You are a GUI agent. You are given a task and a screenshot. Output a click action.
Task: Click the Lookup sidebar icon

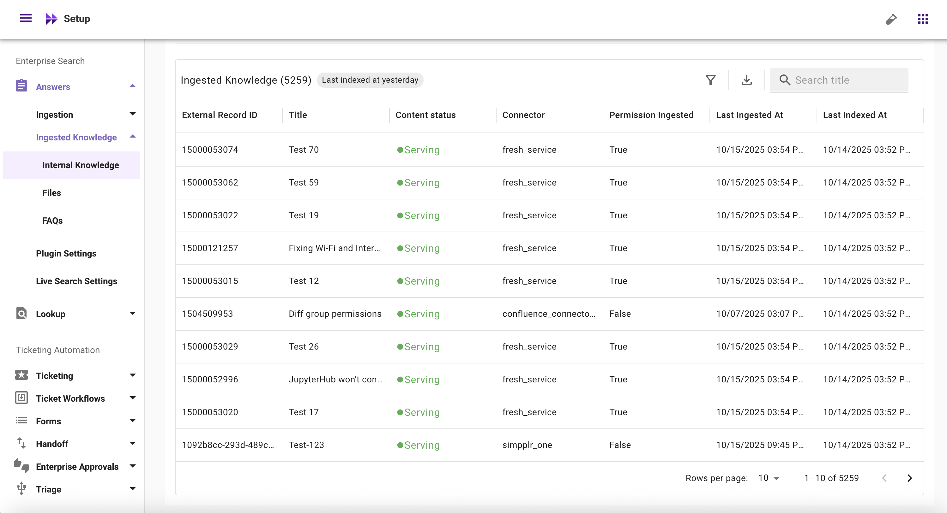click(x=21, y=314)
